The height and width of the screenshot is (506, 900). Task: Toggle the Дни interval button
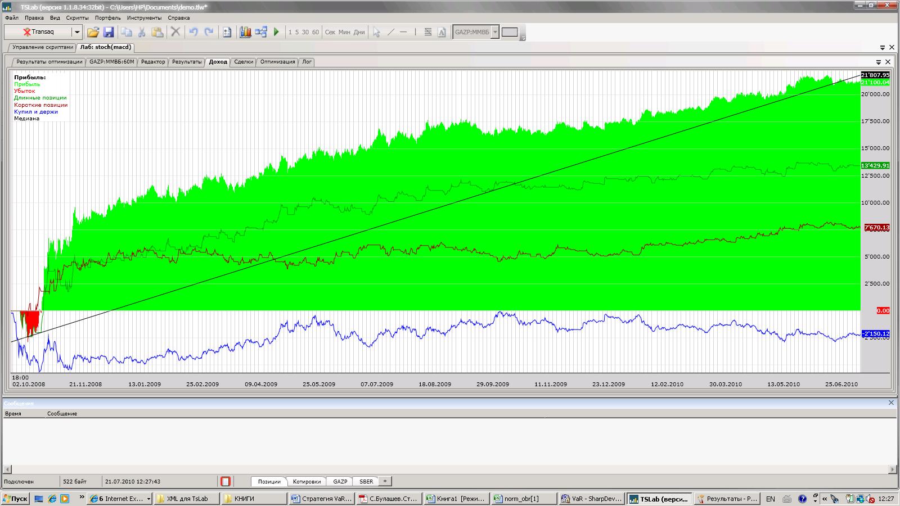coord(359,32)
